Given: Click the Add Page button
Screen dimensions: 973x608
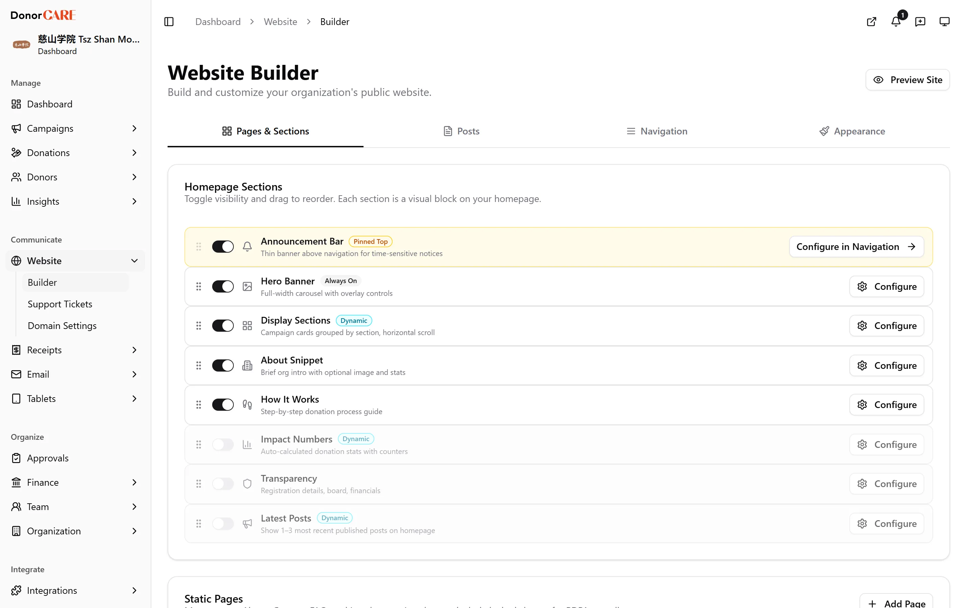Looking at the screenshot, I should 896,602.
